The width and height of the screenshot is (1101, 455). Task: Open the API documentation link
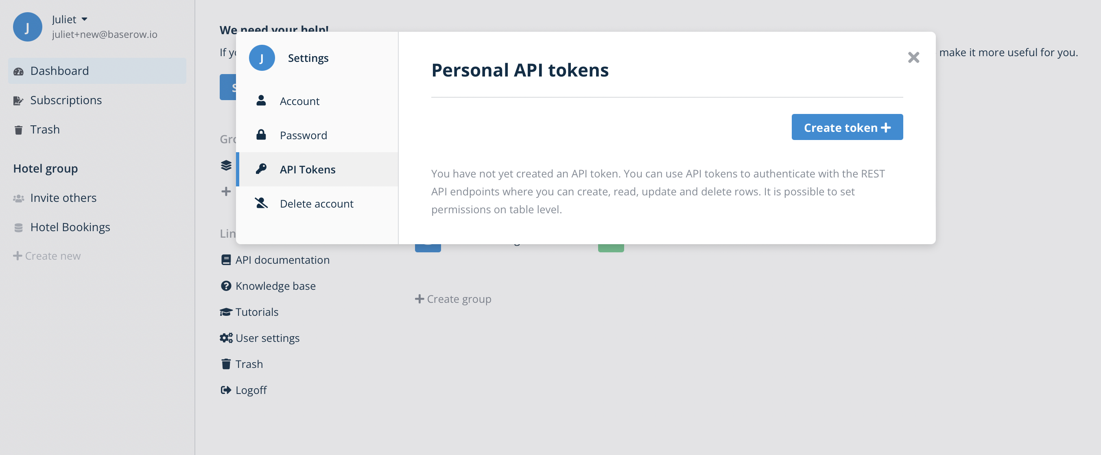[x=282, y=260]
